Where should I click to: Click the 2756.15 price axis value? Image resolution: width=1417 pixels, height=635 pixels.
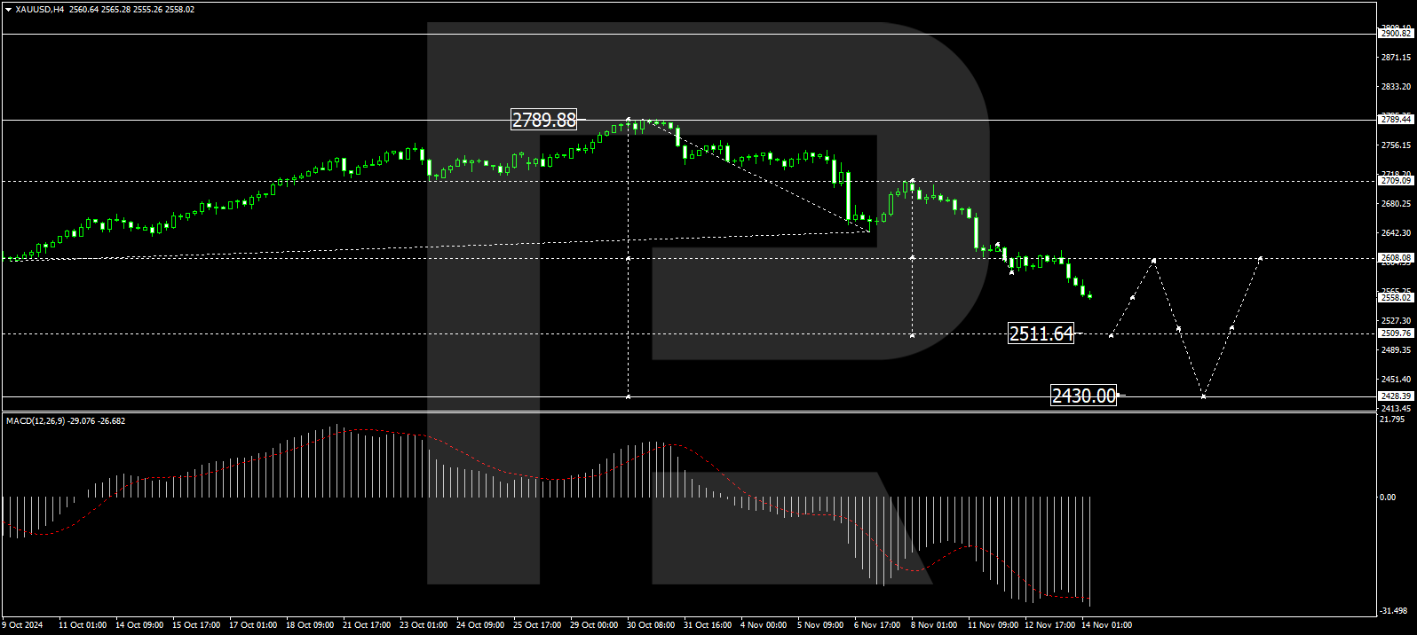point(1396,145)
